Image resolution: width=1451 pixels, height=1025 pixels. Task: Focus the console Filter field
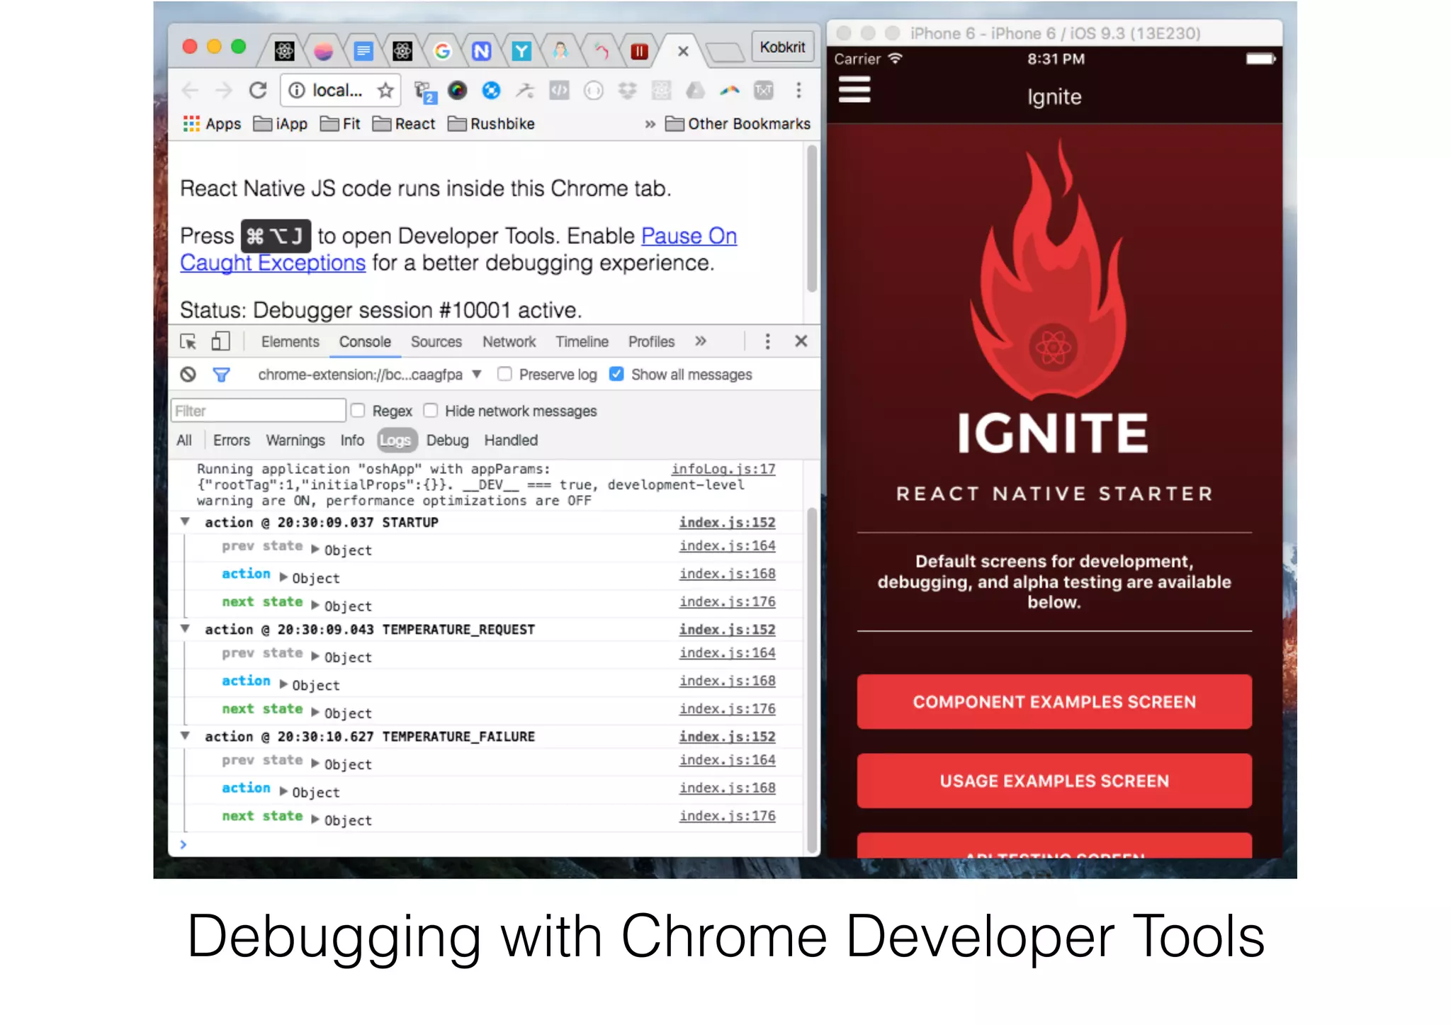point(258,411)
